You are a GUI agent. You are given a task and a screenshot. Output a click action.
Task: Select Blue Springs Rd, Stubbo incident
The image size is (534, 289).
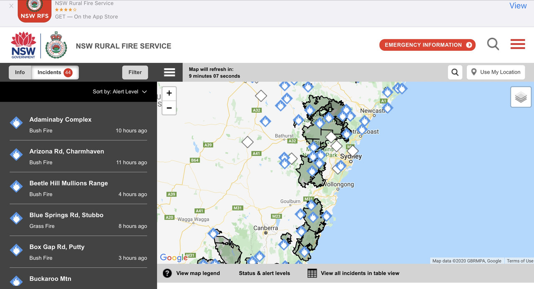tap(78, 220)
